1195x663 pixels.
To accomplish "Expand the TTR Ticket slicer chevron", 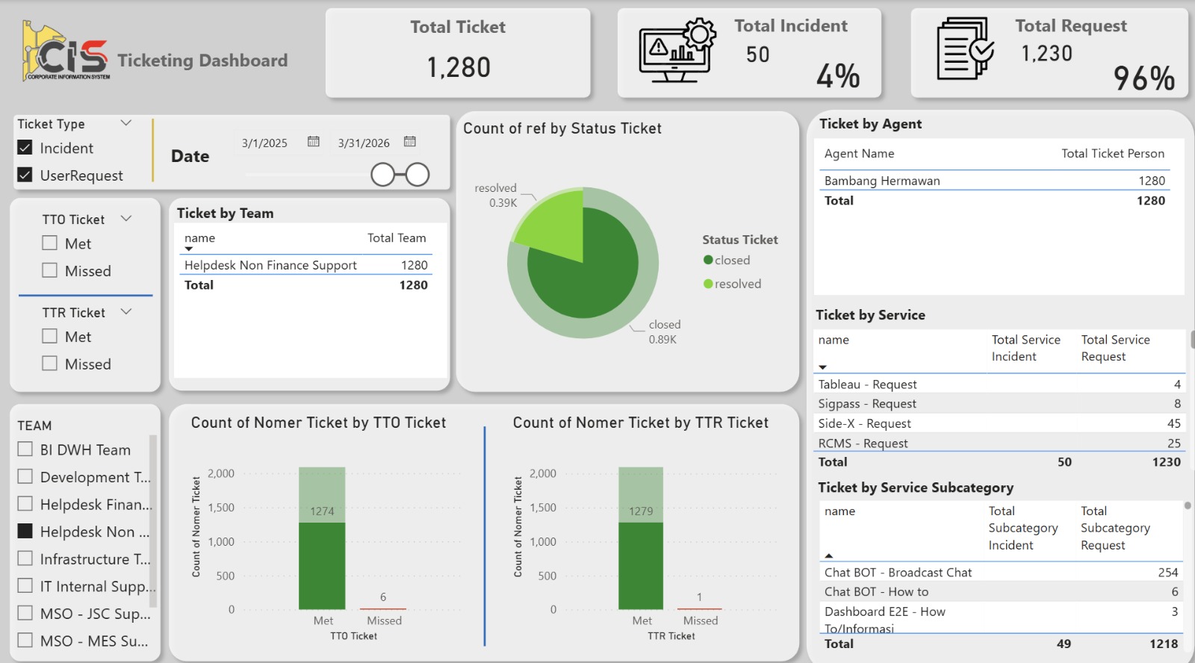I will (126, 312).
